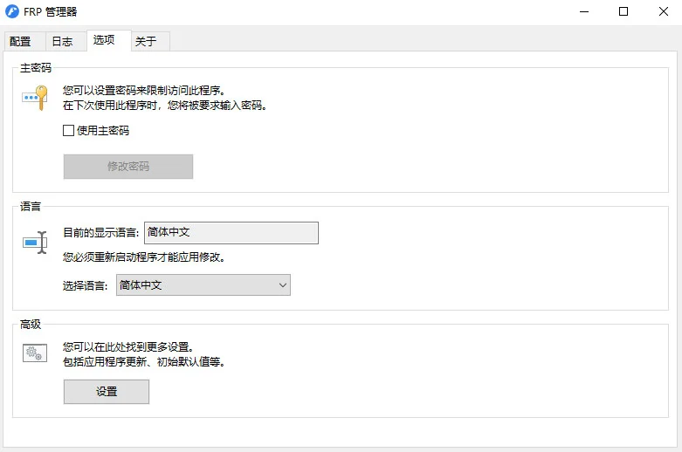Maximize the FRP 管理器 window
The width and height of the screenshot is (682, 452).
click(x=623, y=11)
